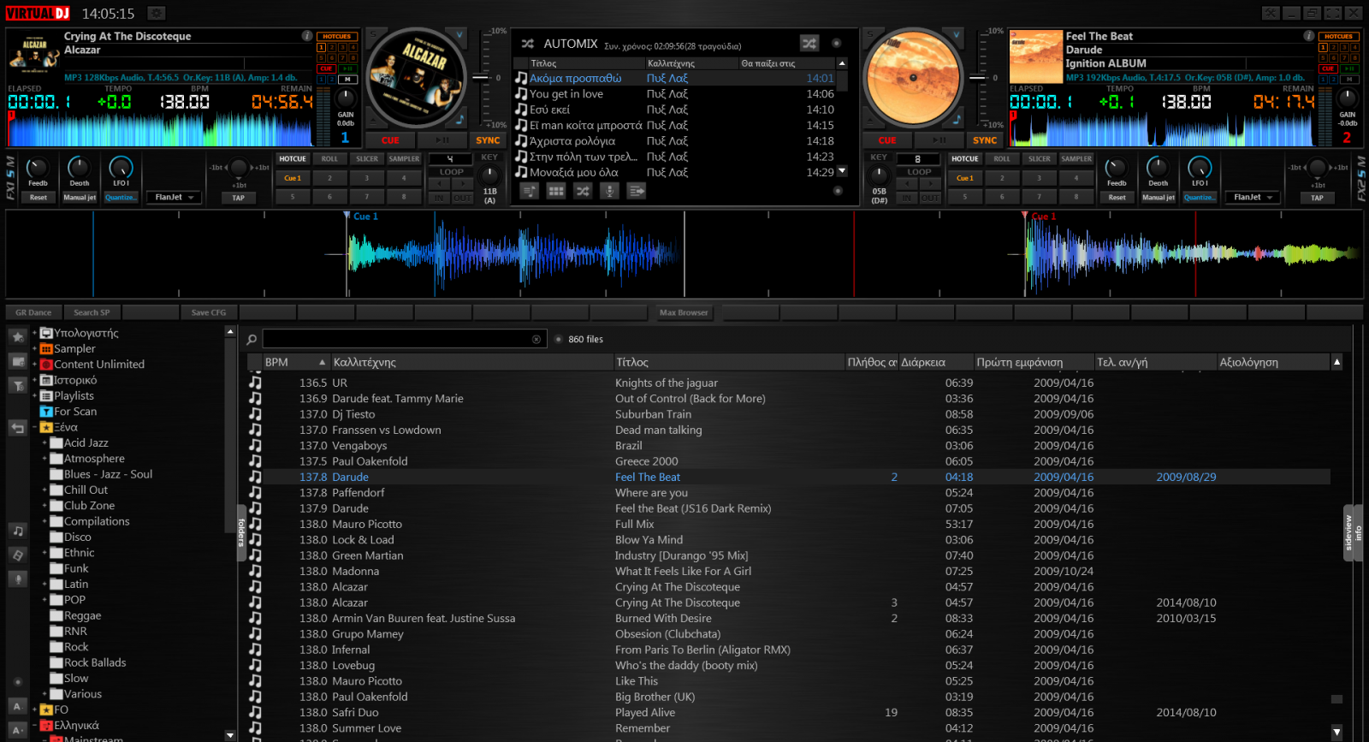
Task: Sort tracks by the BPM column header
Action: [295, 362]
